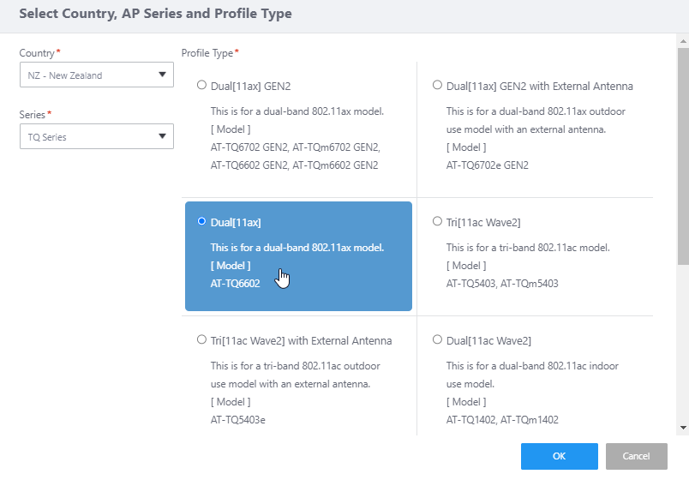Expand the Series dropdown showing TQ Series
The image size is (689, 480).
(x=95, y=137)
